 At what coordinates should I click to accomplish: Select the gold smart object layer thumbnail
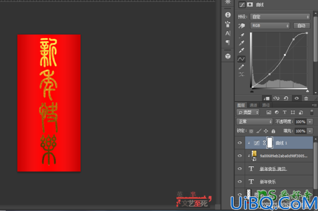click(x=254, y=156)
